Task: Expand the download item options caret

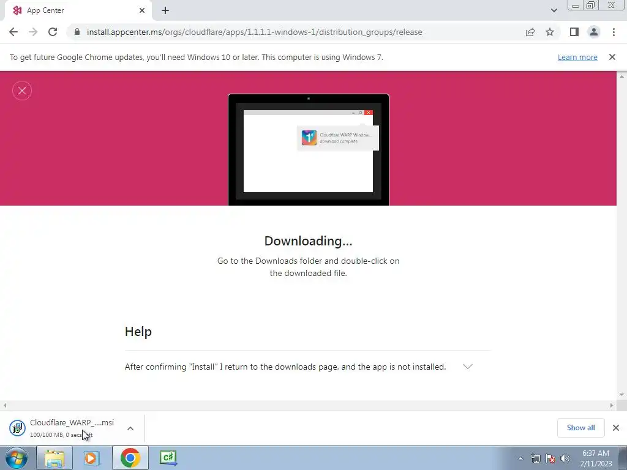Action: click(130, 428)
